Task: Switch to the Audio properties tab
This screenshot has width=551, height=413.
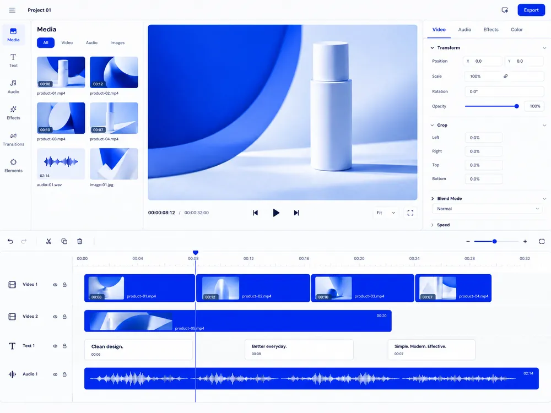Action: (x=464, y=30)
